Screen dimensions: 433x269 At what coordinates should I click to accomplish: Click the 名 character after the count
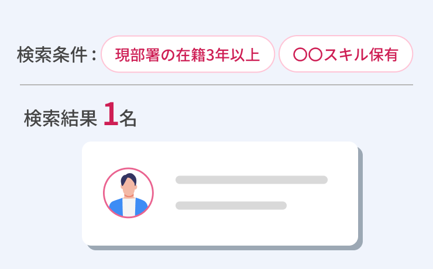click(x=128, y=118)
